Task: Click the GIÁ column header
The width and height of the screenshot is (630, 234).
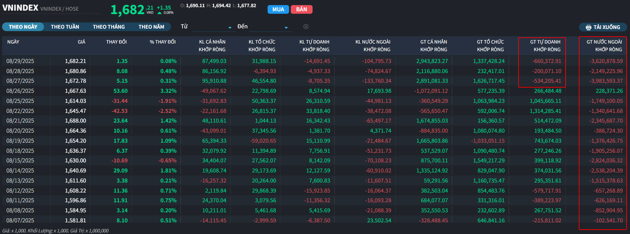Action: (x=81, y=42)
